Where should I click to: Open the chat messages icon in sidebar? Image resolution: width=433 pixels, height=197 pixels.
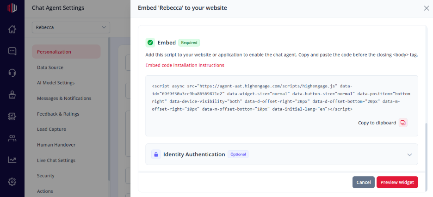pyautogui.click(x=12, y=51)
